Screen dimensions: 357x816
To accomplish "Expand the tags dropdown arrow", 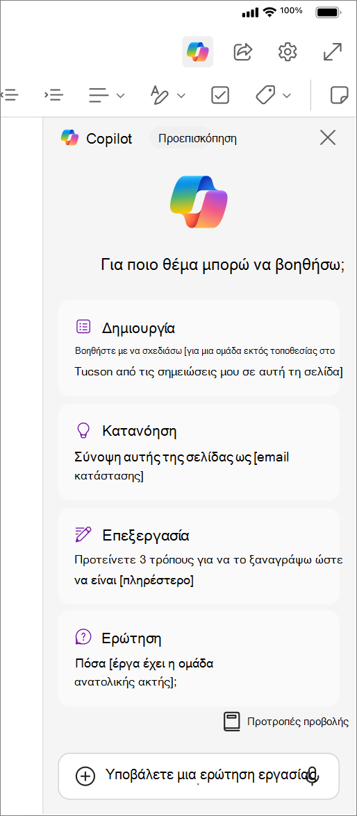I will pyautogui.click(x=287, y=96).
